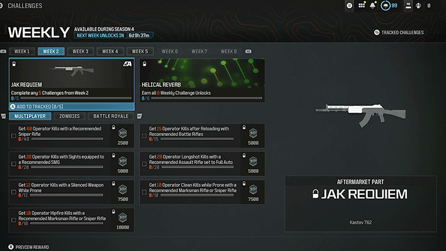The height and width of the screenshot is (251, 446).
Task: Click the left trigger icon before Multiplayer
Action: (x=4, y=116)
